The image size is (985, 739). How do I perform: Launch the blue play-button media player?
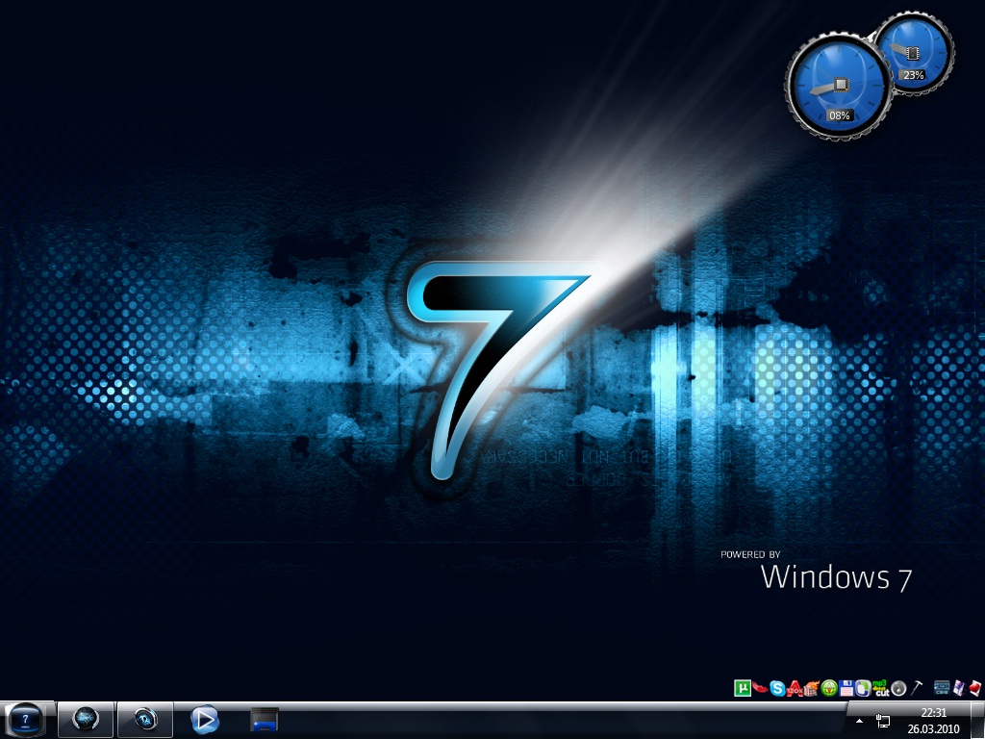pos(205,720)
